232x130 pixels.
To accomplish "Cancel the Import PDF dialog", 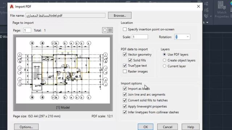I will 167,127.
